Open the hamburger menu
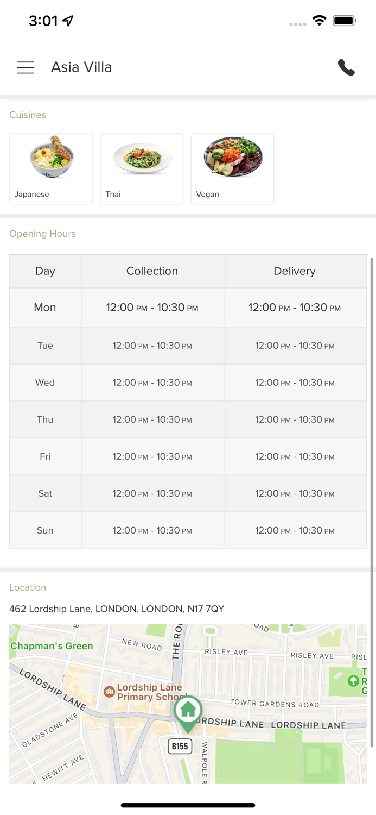 point(26,67)
